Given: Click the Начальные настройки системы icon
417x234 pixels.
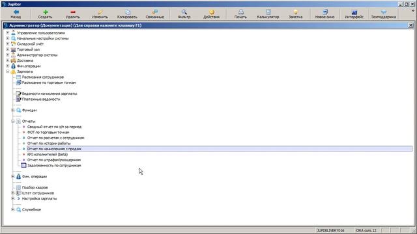Looking at the screenshot, I should pyautogui.click(x=13, y=38).
